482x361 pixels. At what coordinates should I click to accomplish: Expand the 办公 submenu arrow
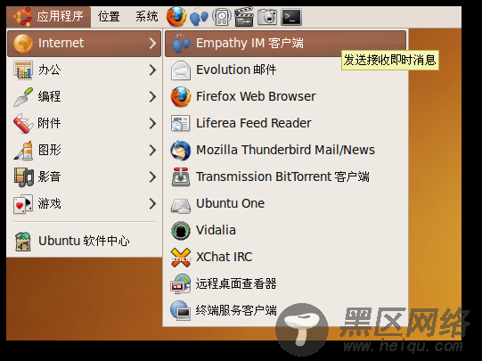point(152,70)
